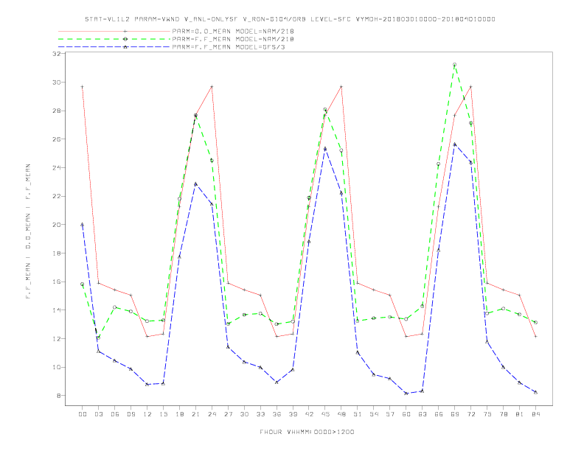Click green circle marker at hour 00

[83, 284]
